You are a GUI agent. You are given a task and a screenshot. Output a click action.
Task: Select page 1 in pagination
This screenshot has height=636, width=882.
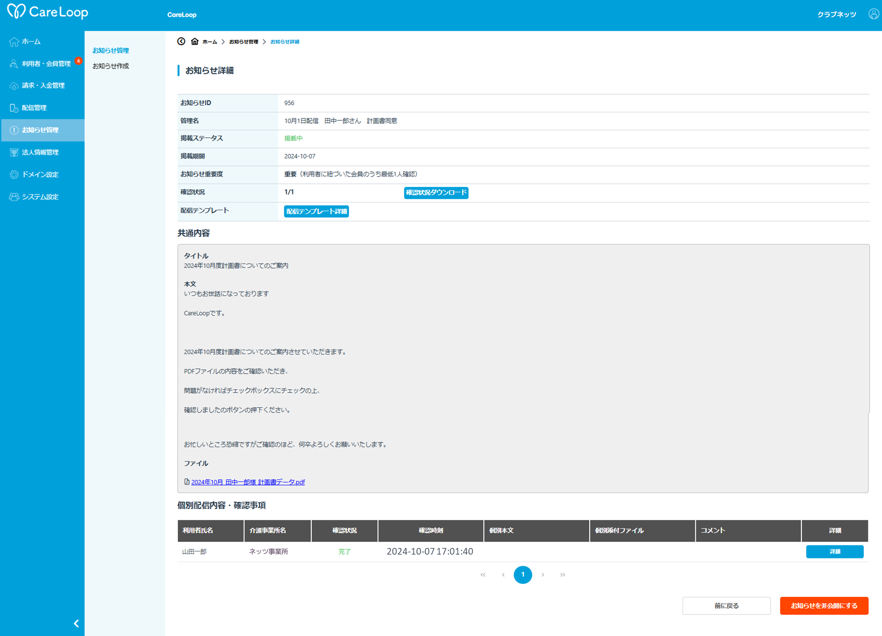(523, 574)
